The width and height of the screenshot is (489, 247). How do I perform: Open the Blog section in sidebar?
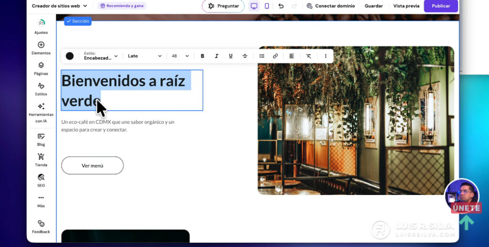coord(41,140)
